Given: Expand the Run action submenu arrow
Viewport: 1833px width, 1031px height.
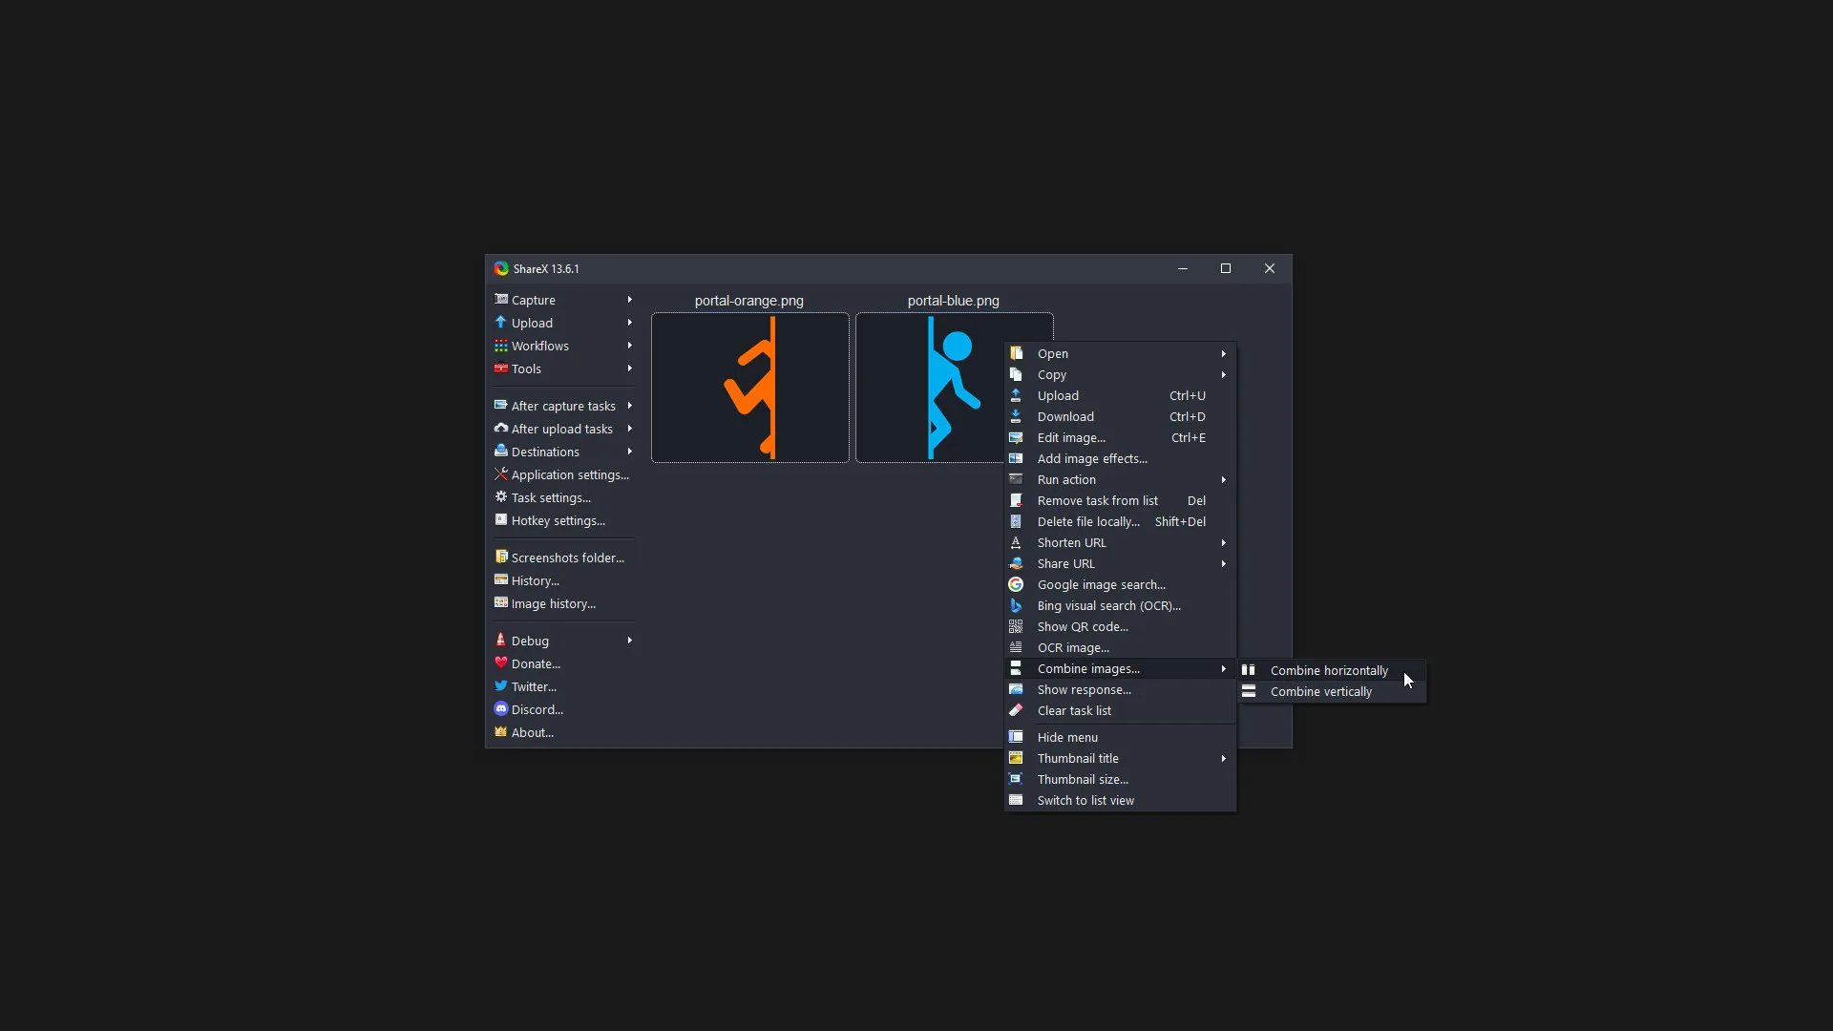Looking at the screenshot, I should coord(1223,479).
